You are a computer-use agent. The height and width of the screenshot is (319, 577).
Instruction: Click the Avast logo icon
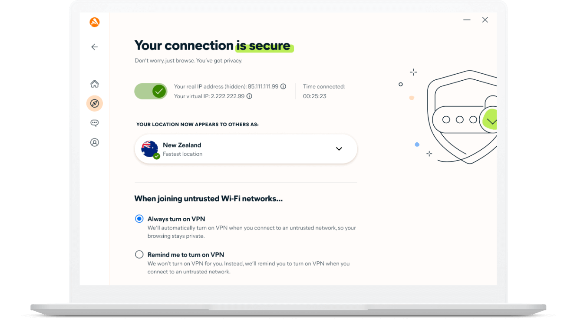point(95,22)
